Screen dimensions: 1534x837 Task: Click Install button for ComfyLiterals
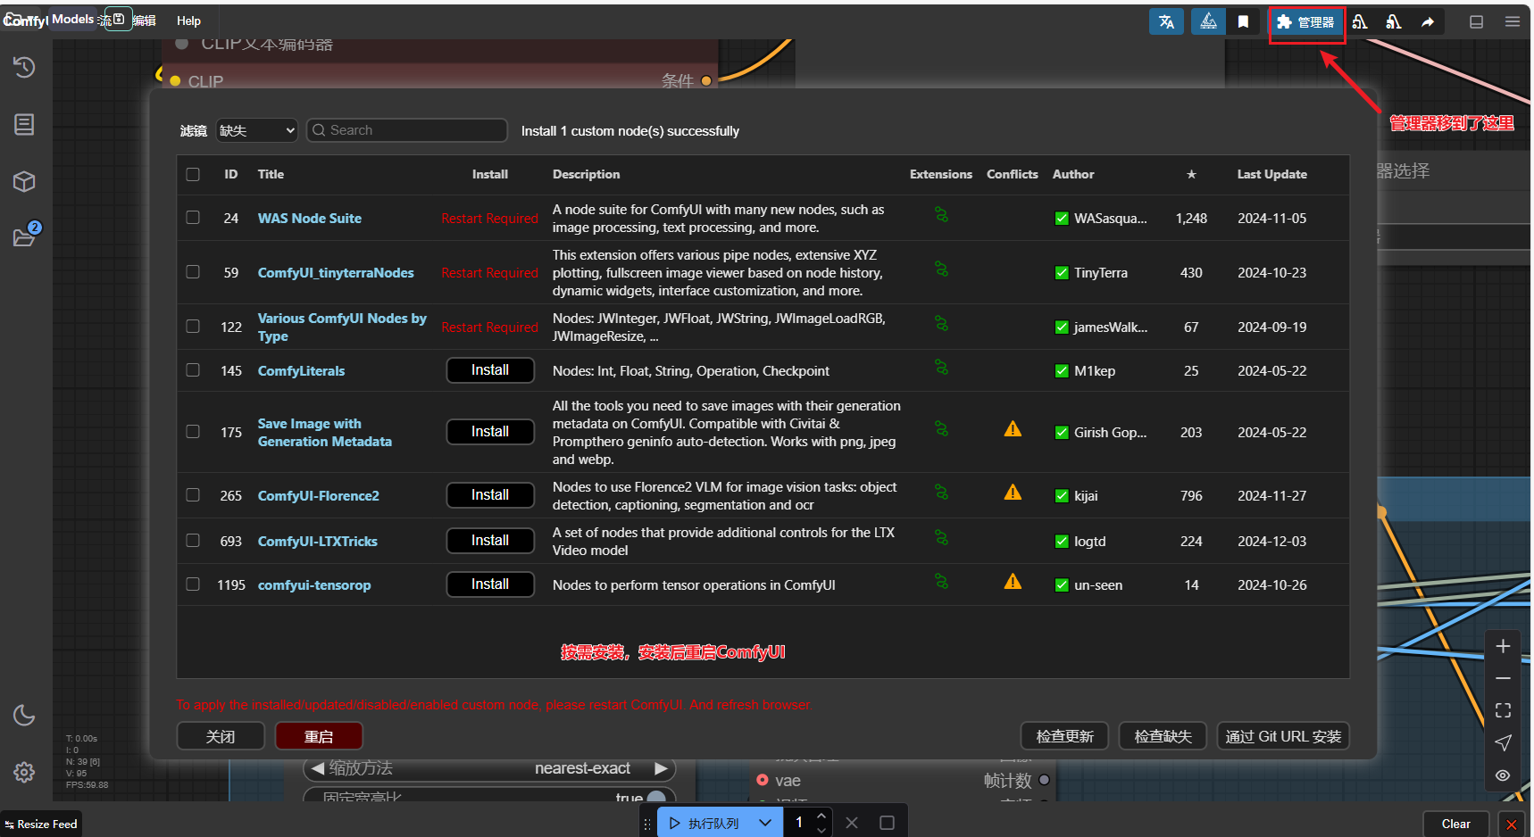click(x=490, y=370)
